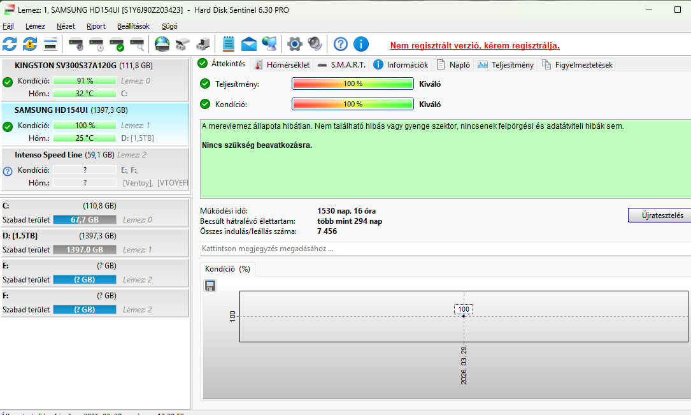Click green status icon of KINGSTON disk
Viewport: 691px width, 415px height.
[8, 82]
